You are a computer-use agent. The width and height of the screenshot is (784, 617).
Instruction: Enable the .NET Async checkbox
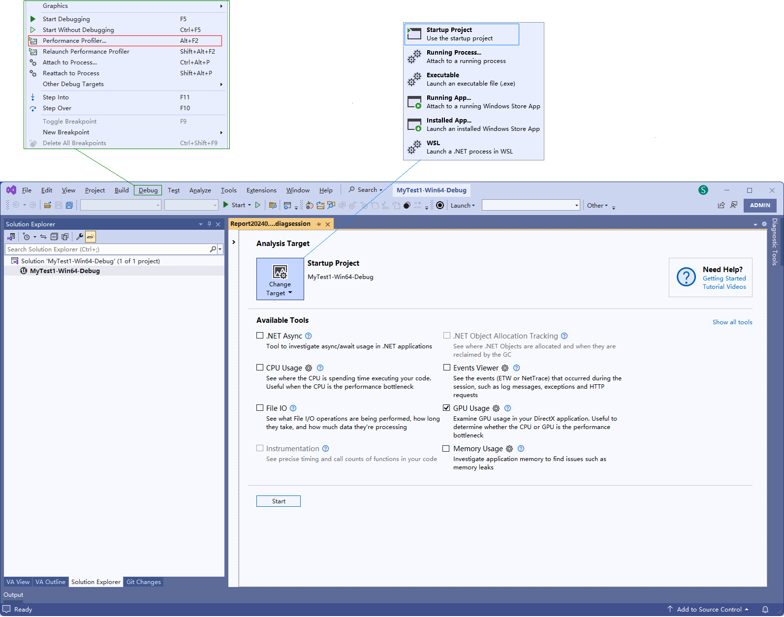pos(260,336)
